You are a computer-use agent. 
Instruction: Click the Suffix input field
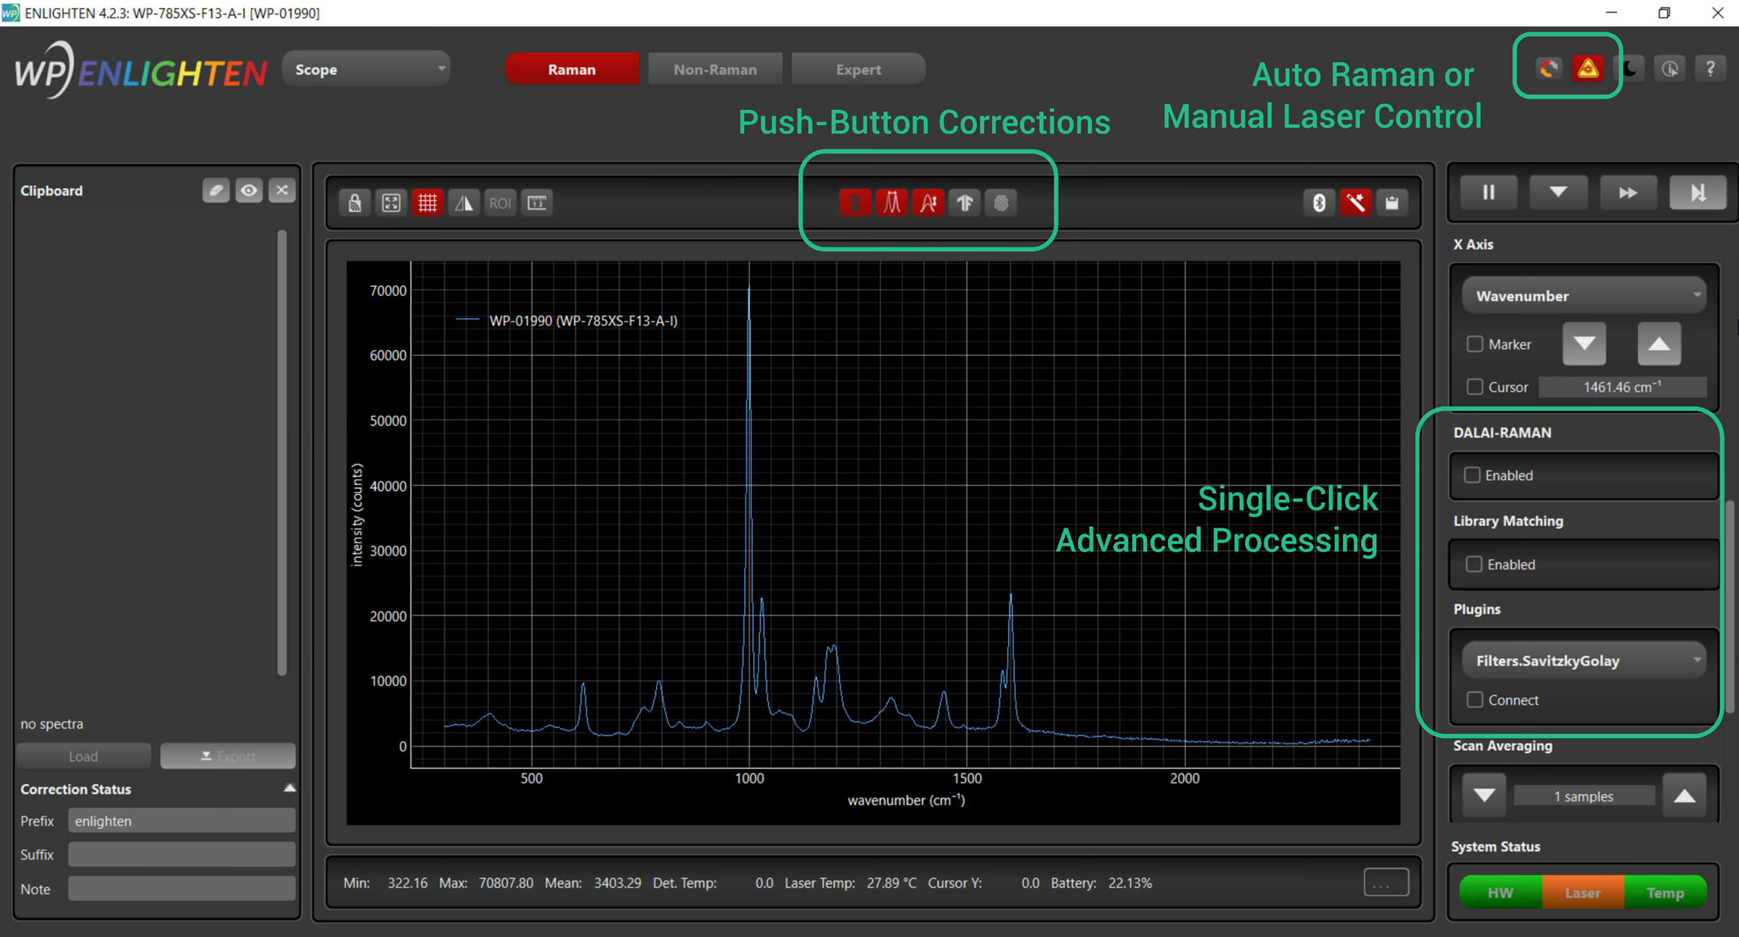click(x=182, y=854)
